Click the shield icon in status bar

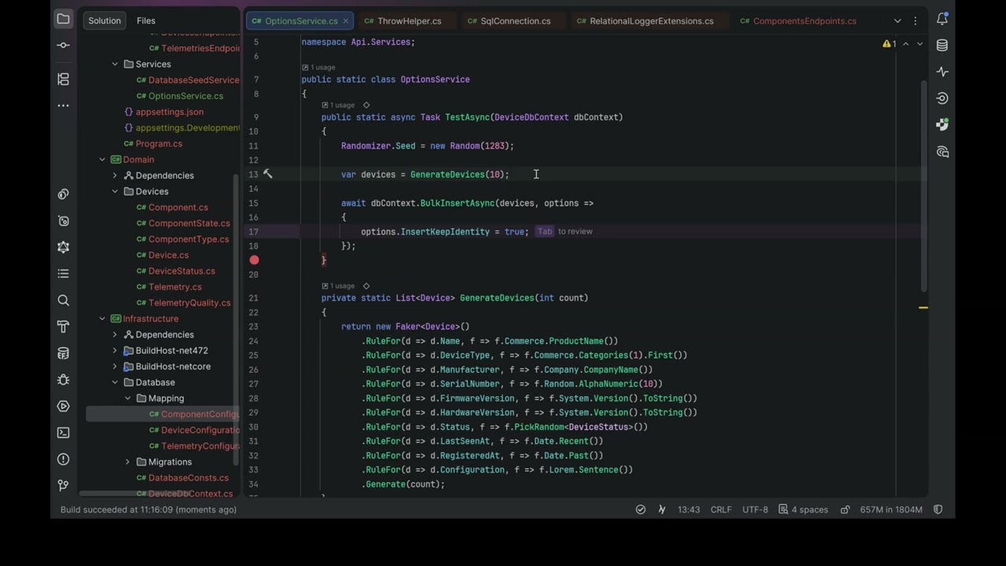[x=938, y=509]
